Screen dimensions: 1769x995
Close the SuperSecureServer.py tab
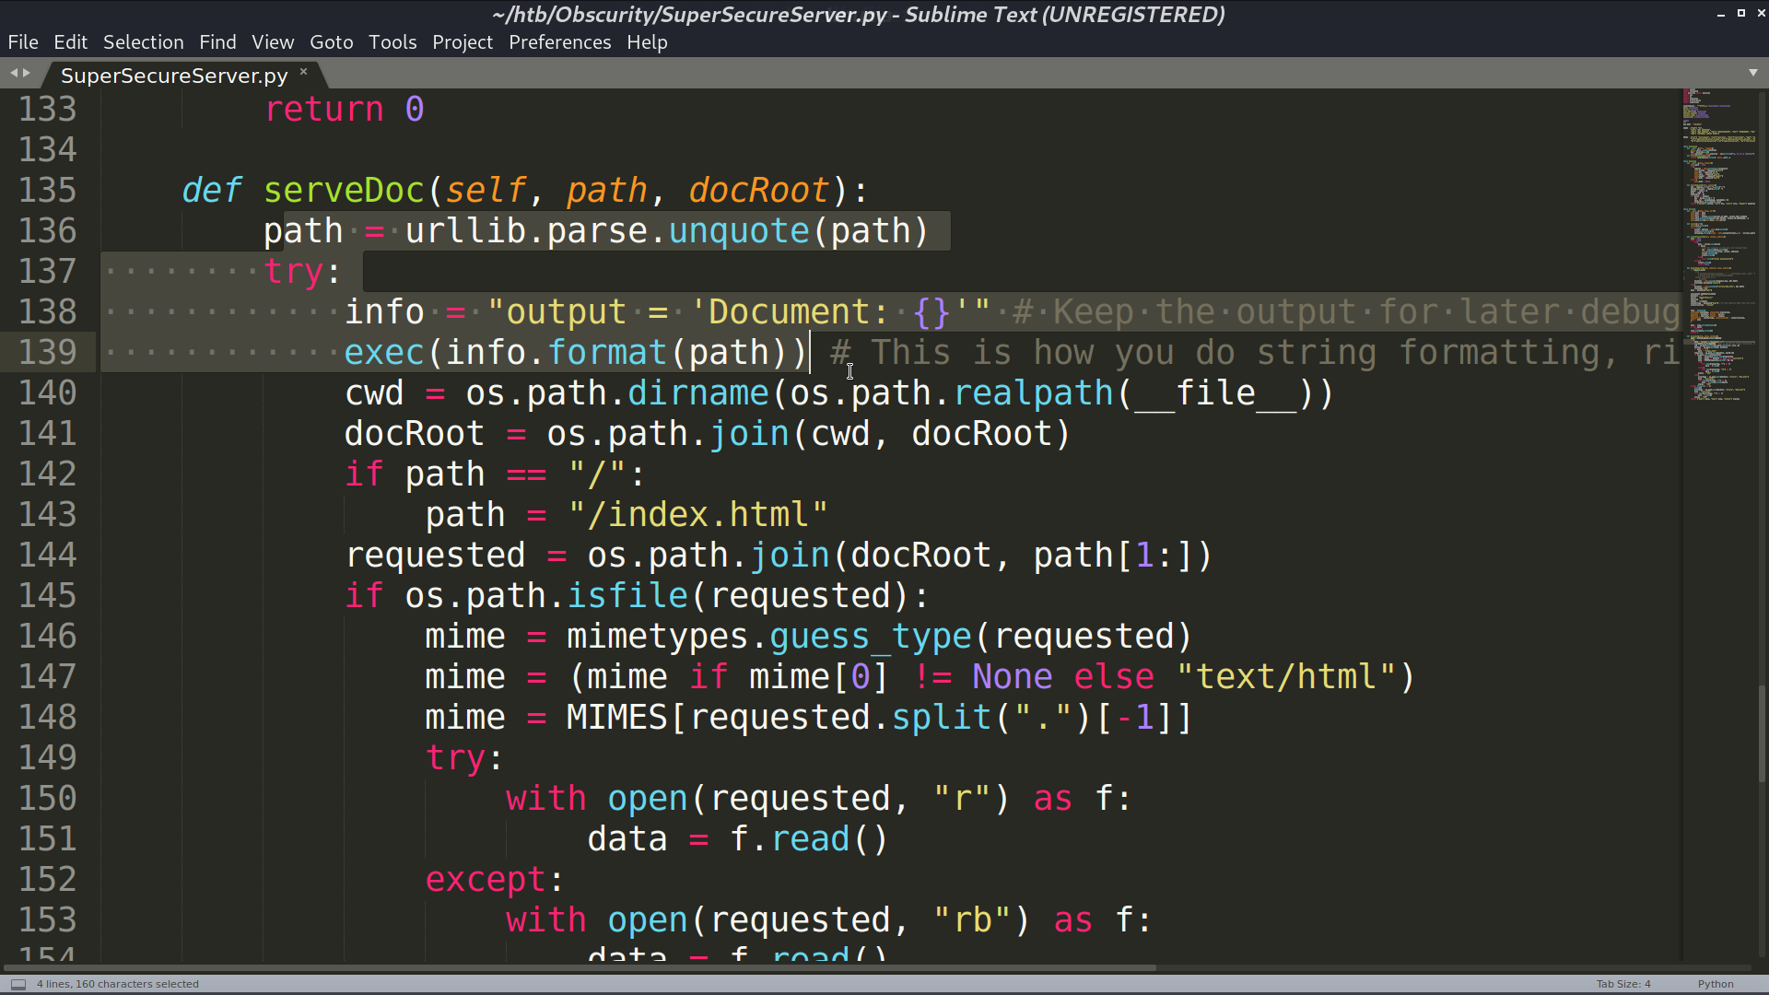click(303, 71)
